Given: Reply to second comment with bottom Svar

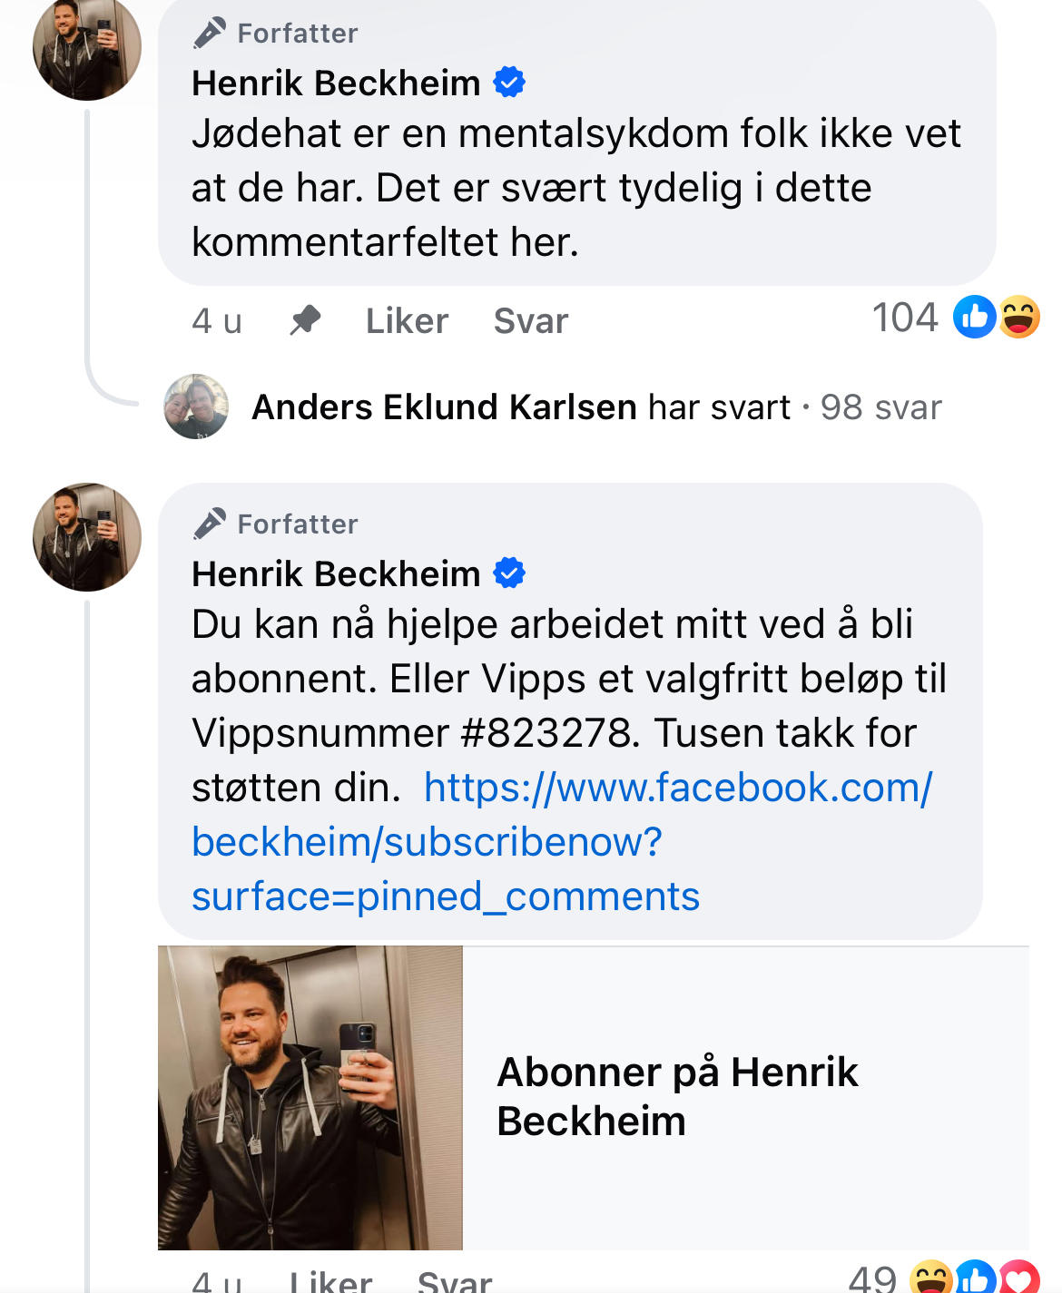Looking at the screenshot, I should point(455,1280).
